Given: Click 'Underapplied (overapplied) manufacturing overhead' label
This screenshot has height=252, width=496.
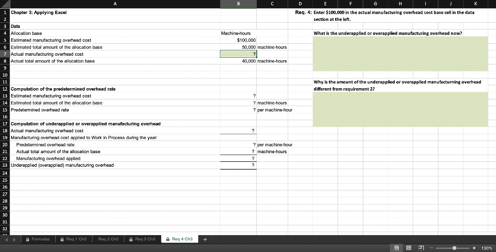Looking at the screenshot, I should pos(62,165).
